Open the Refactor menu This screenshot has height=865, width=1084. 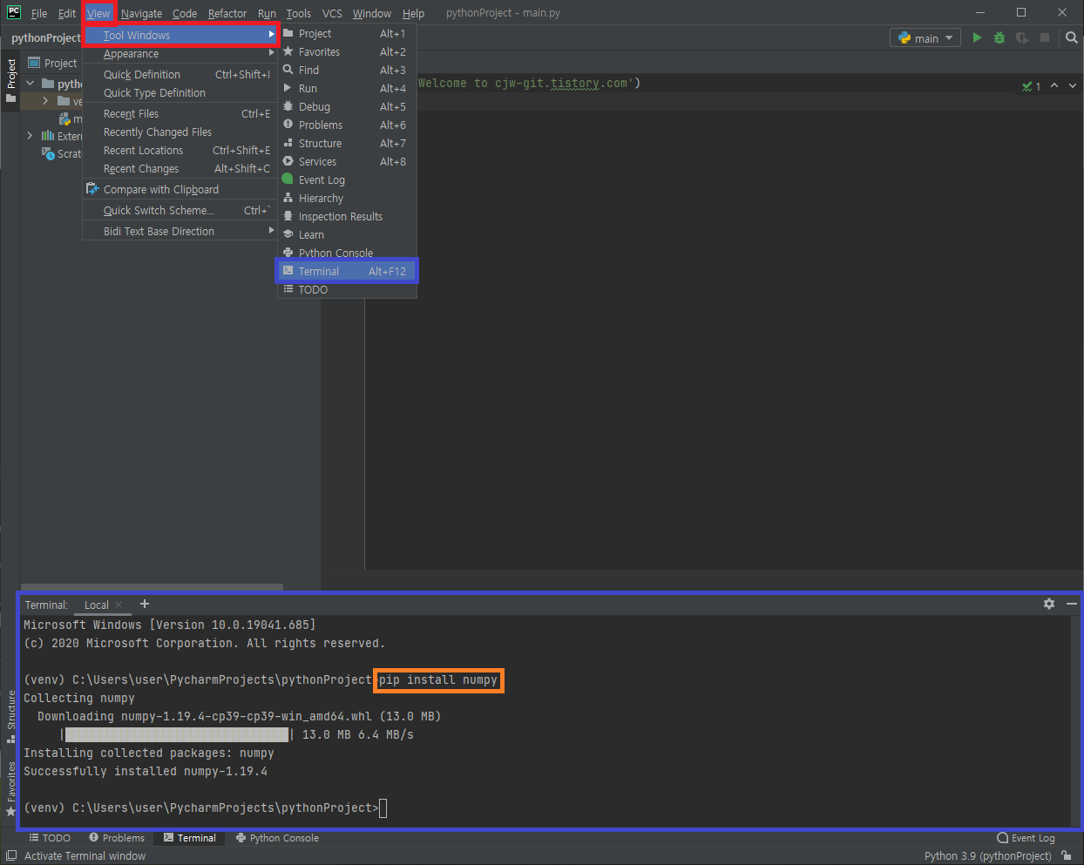[x=227, y=13]
